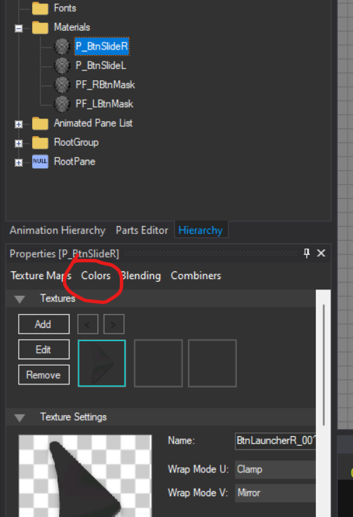Collapse the Textures section triangle
The height and width of the screenshot is (517, 353).
pyautogui.click(x=19, y=299)
